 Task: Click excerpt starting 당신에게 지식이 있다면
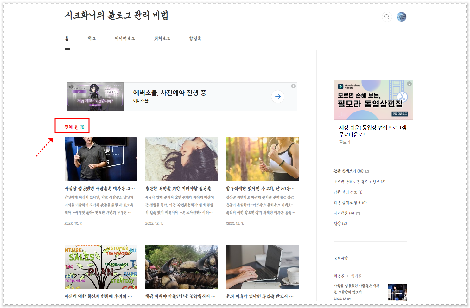pos(99,205)
